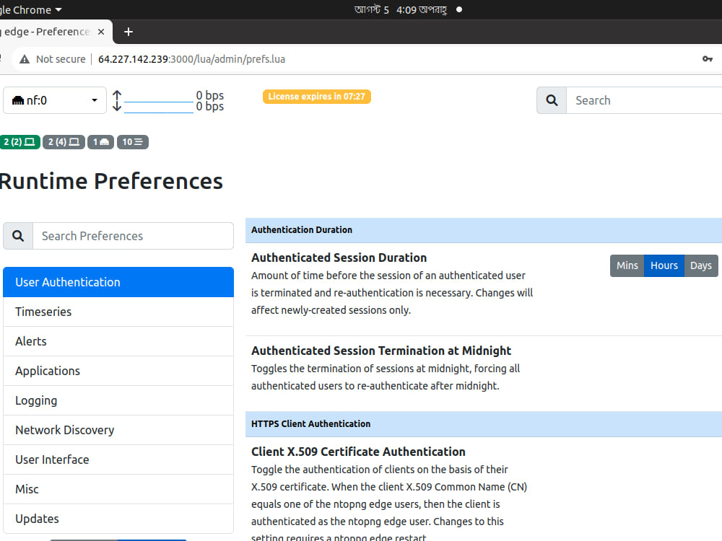Open the nf:0 interface dropdown
This screenshot has height=541, width=722.
(54, 100)
